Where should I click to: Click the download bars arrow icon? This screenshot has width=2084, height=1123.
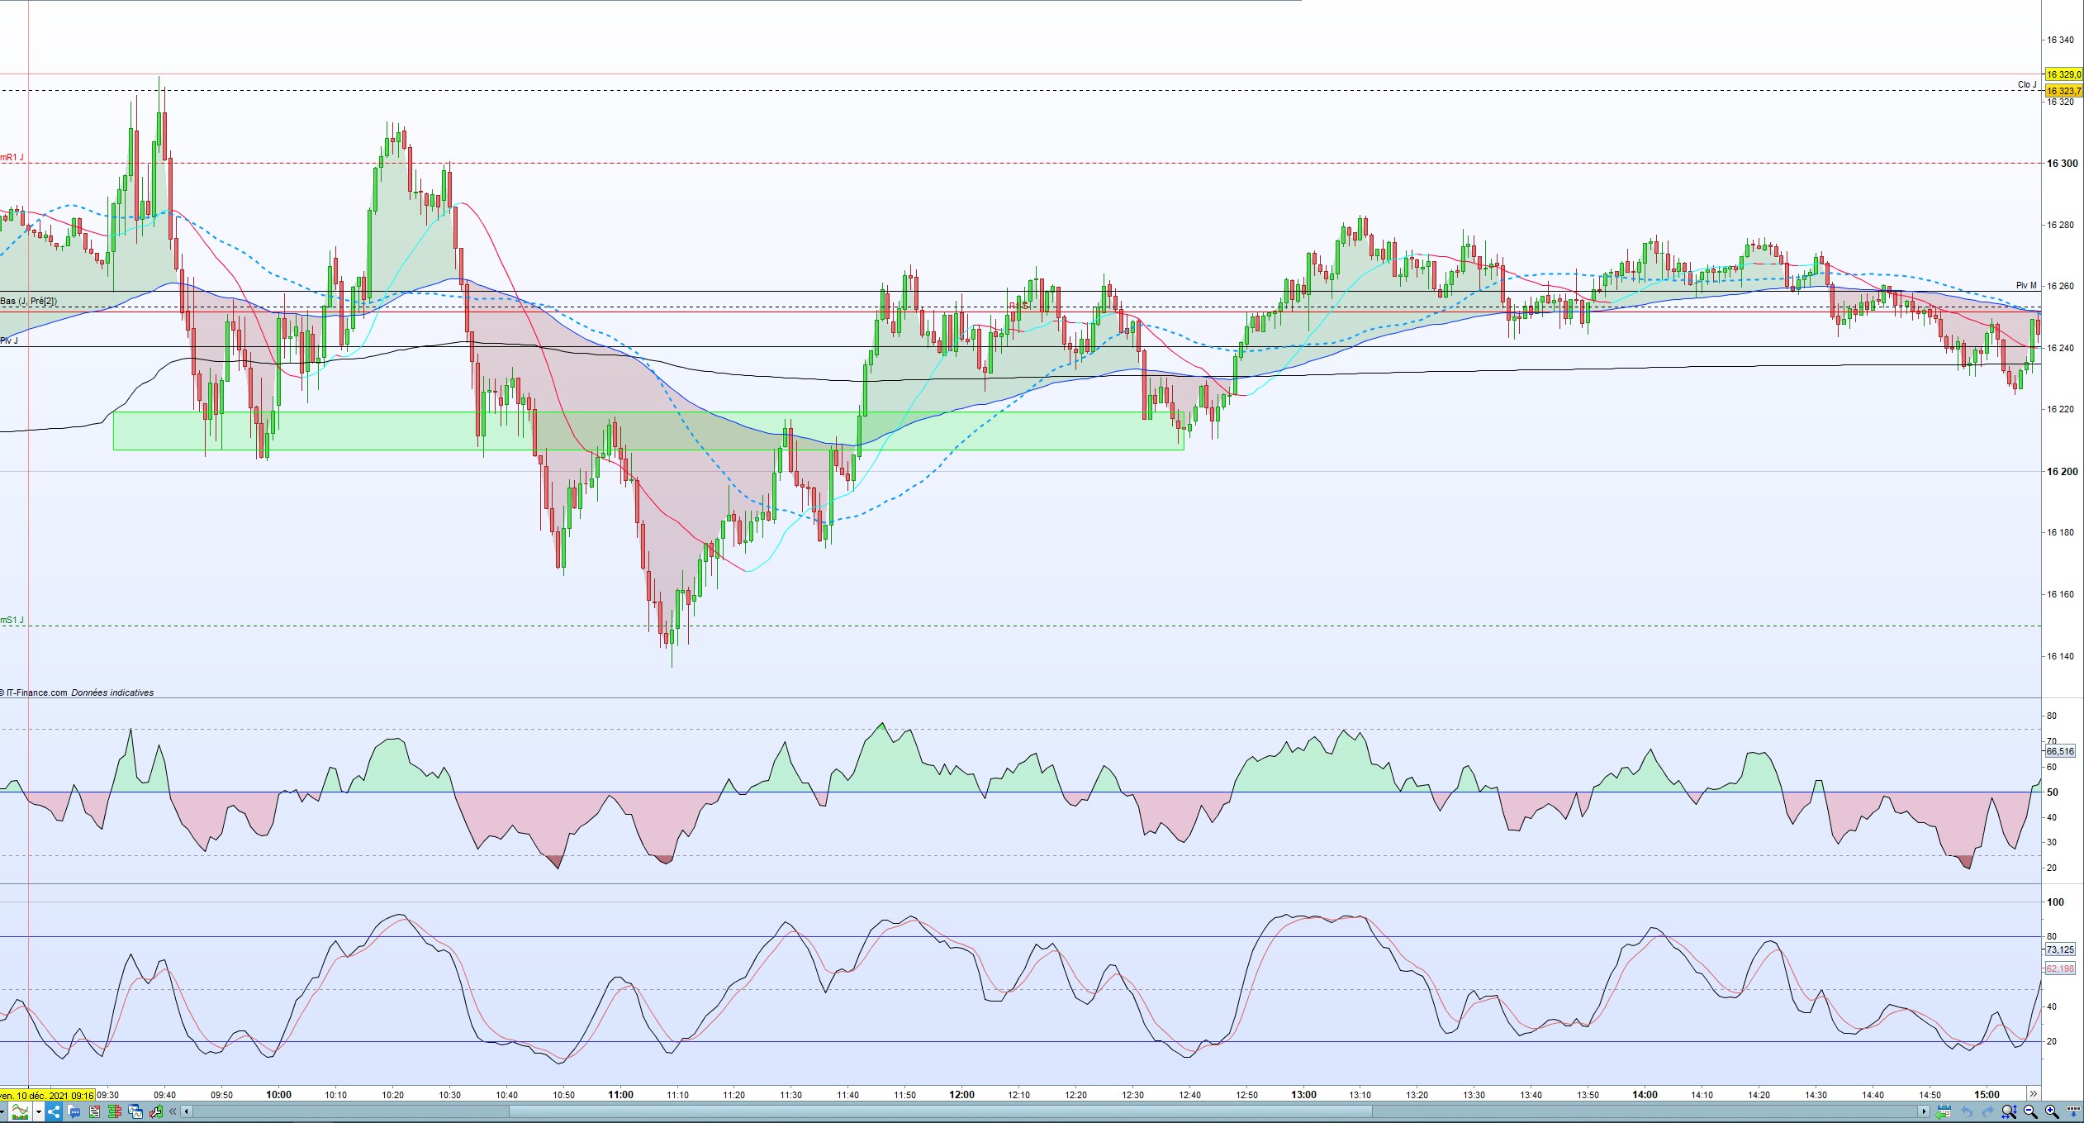point(2073,1112)
